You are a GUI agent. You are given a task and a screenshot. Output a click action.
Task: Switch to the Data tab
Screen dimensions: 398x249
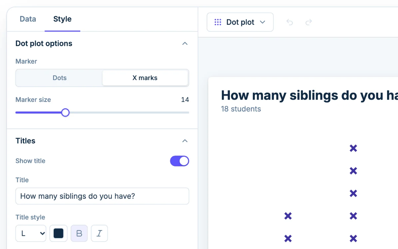[28, 19]
